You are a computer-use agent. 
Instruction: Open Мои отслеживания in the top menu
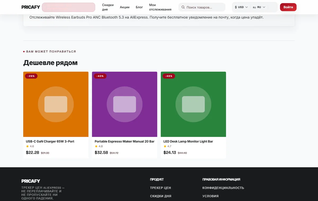click(160, 7)
